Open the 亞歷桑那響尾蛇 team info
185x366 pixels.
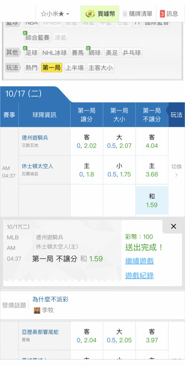tap(40, 332)
